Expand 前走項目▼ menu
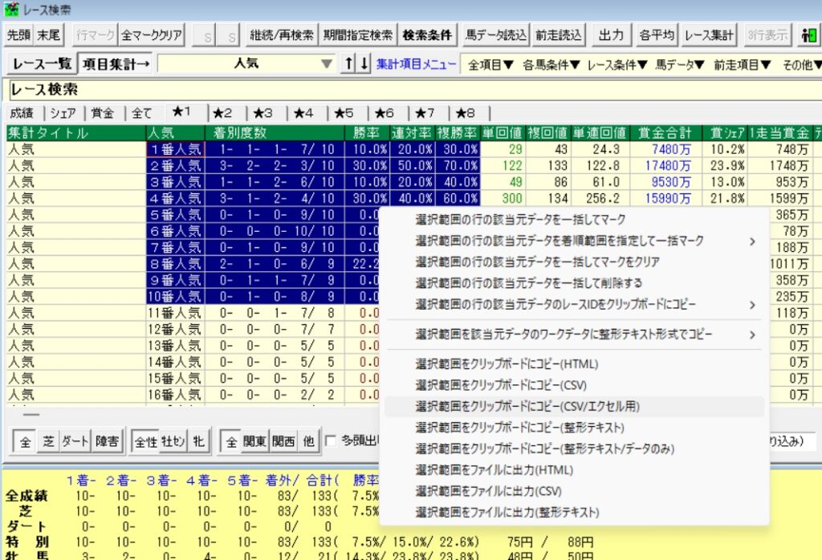The height and width of the screenshot is (560, 822). 743,65
